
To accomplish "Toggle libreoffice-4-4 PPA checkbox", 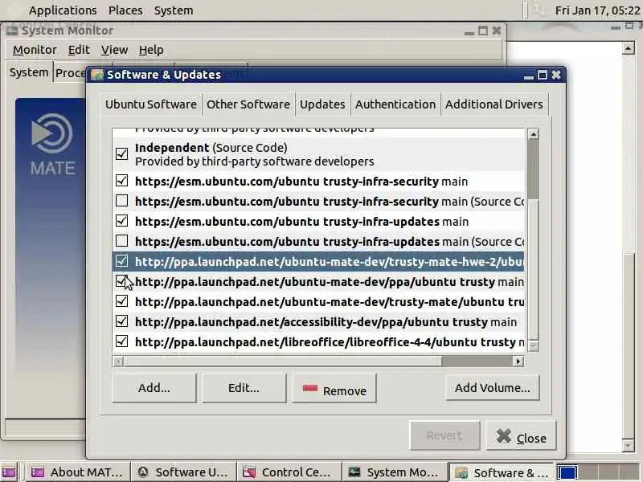I will (x=122, y=341).
